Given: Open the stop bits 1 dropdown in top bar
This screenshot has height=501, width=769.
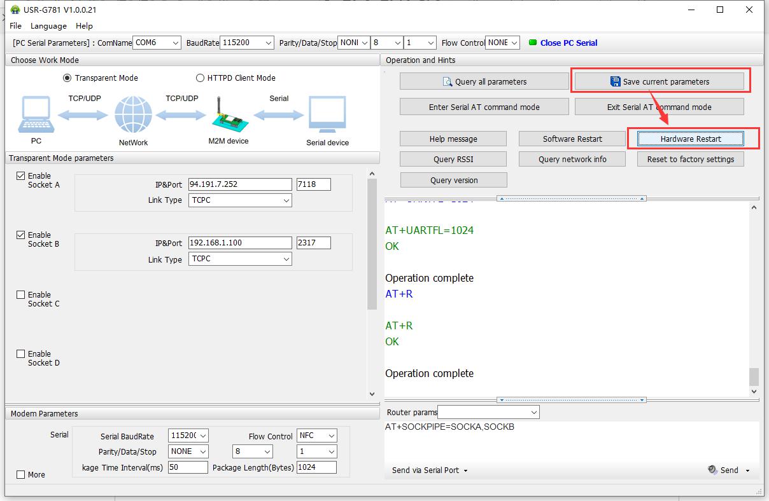Looking at the screenshot, I should coord(420,43).
